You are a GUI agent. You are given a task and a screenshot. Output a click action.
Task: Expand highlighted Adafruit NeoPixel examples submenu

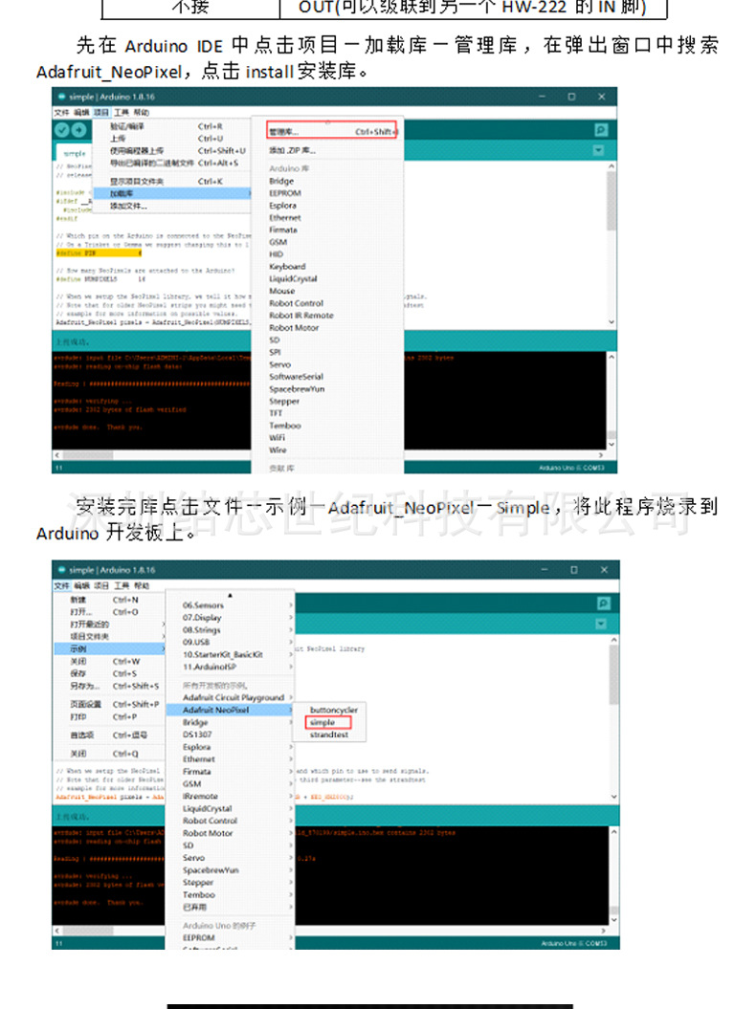coord(230,710)
